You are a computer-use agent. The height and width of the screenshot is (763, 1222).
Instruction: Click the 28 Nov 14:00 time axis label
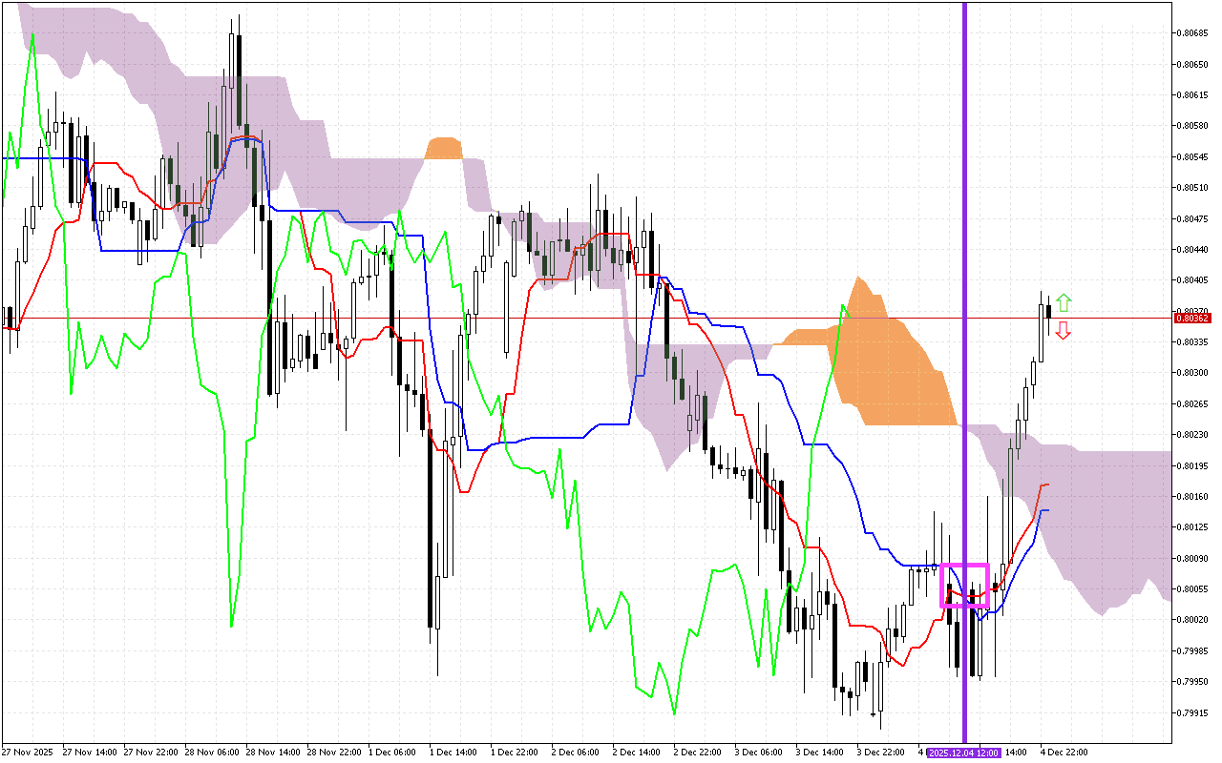[x=270, y=753]
